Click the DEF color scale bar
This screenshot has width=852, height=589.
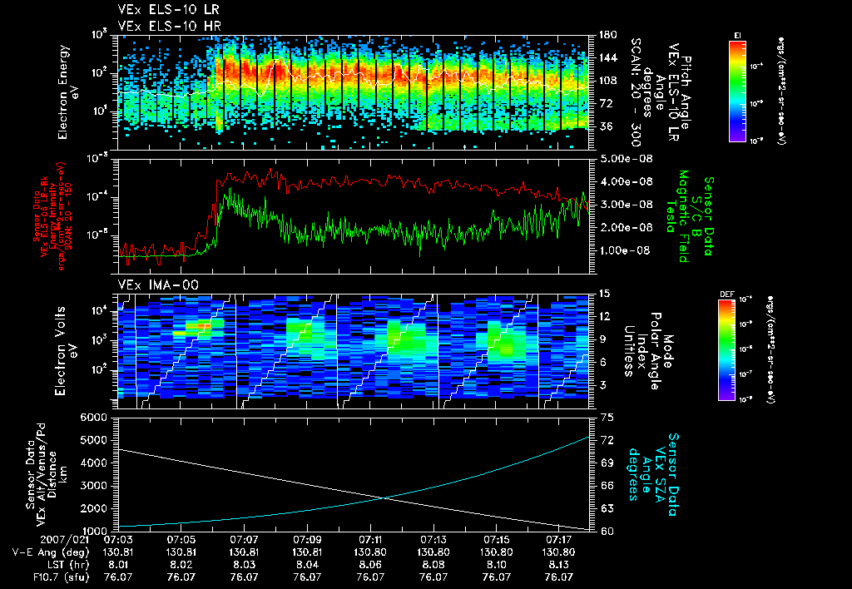727,350
